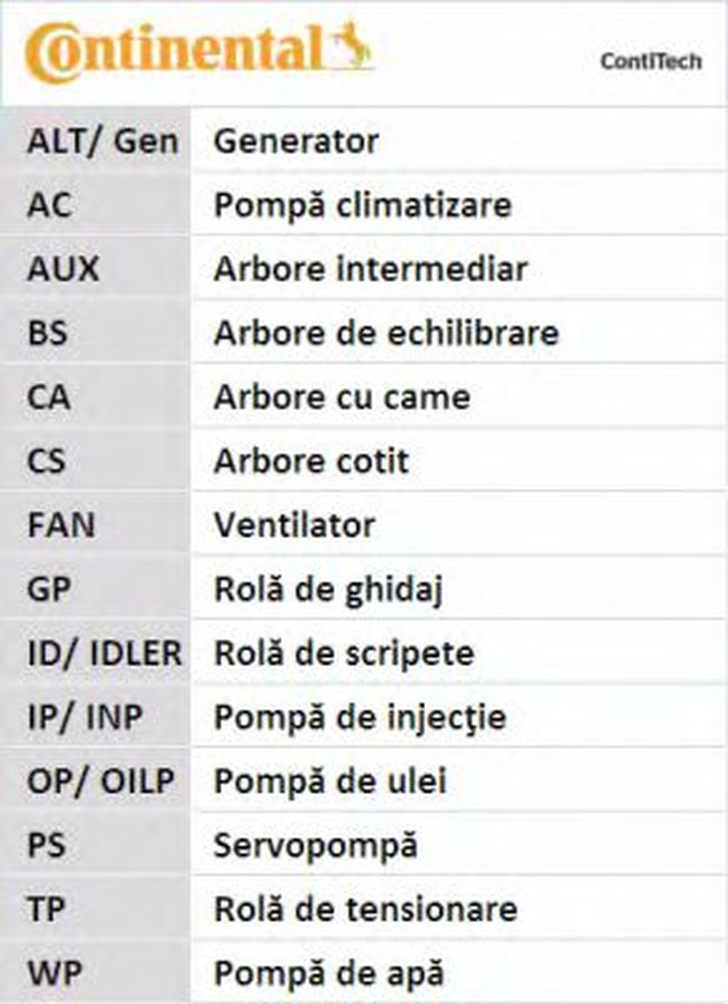
Task: Click the Continental logo
Action: [x=175, y=51]
